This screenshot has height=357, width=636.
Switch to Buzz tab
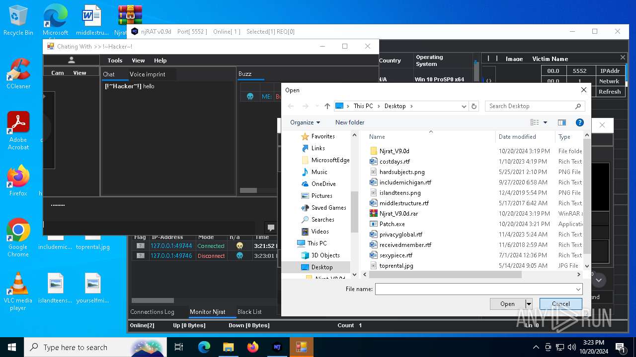pyautogui.click(x=245, y=74)
